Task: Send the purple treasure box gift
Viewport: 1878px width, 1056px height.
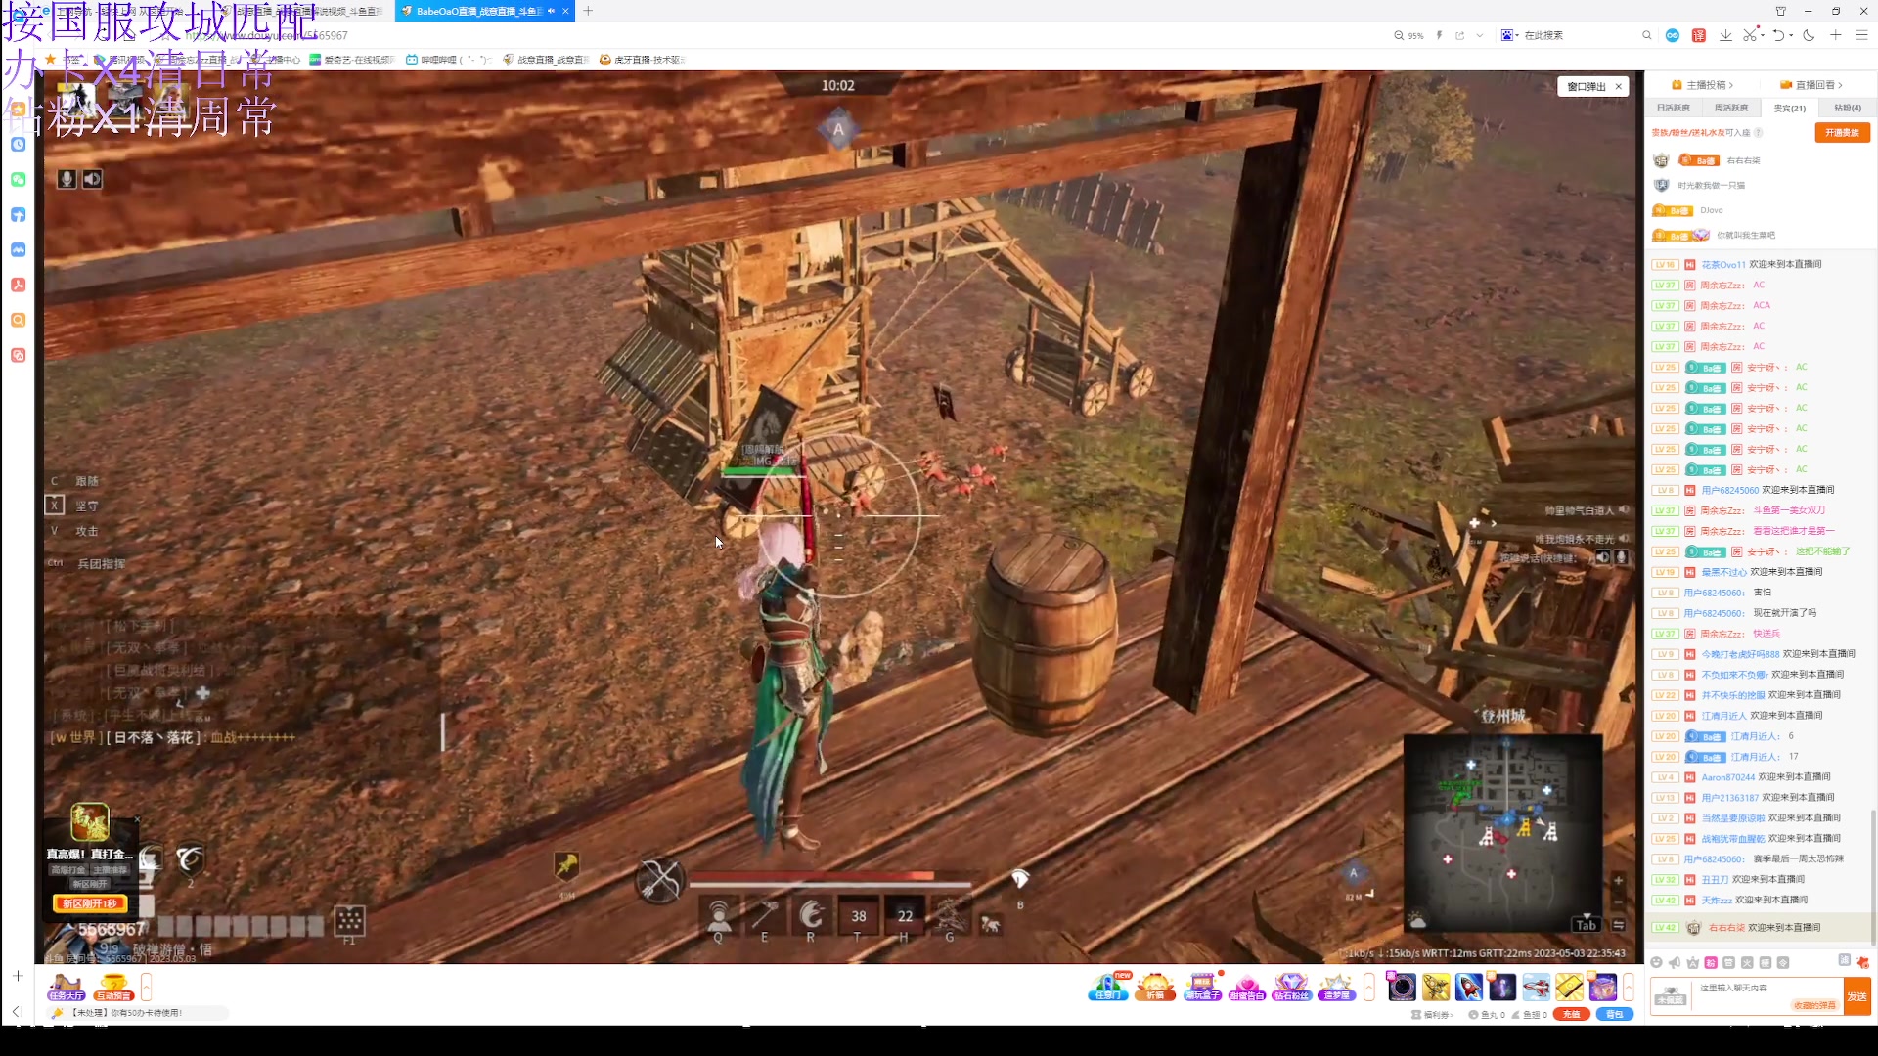Action: pos(1602,987)
